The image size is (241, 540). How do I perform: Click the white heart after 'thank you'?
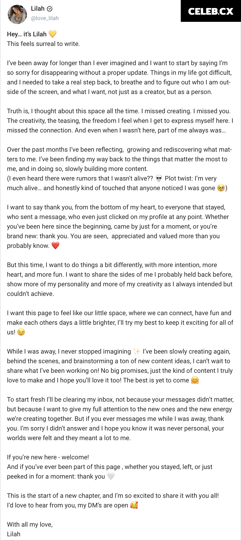(x=111, y=476)
